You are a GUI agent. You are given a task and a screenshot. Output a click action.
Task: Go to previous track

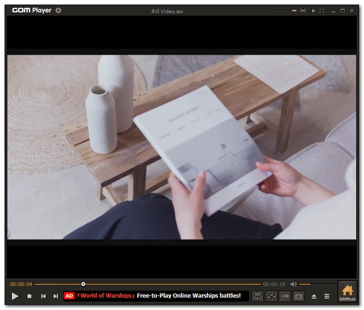click(43, 296)
